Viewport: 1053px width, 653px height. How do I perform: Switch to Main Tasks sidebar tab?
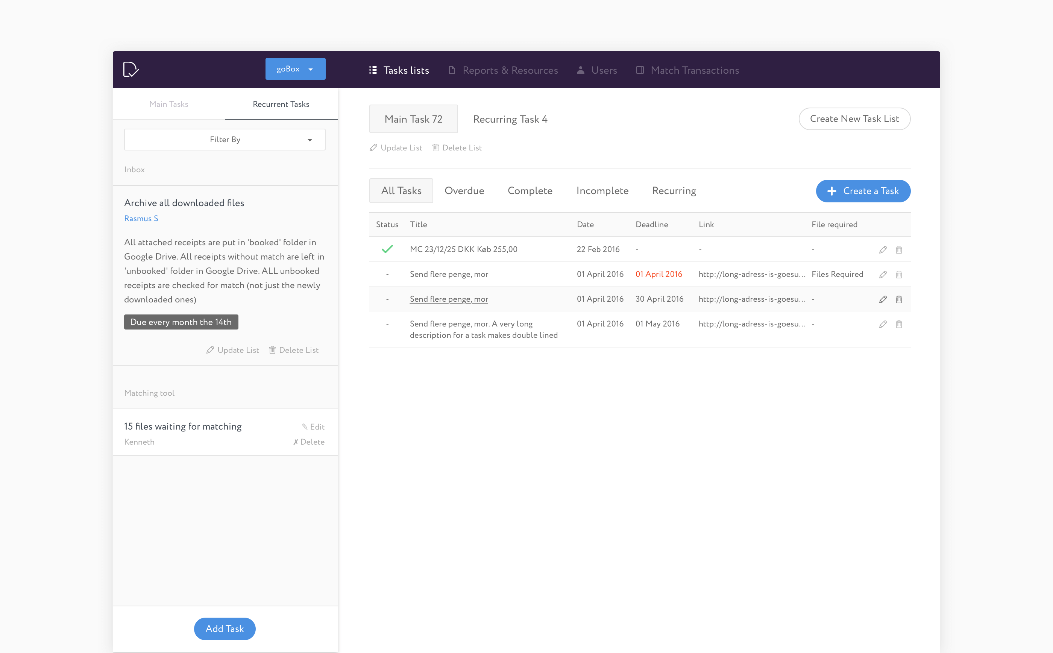click(168, 104)
